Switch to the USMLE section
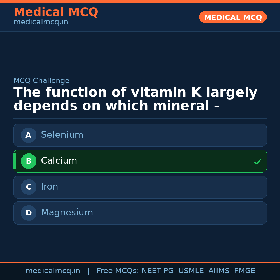Screen dimensions: 280x280 tap(191, 270)
